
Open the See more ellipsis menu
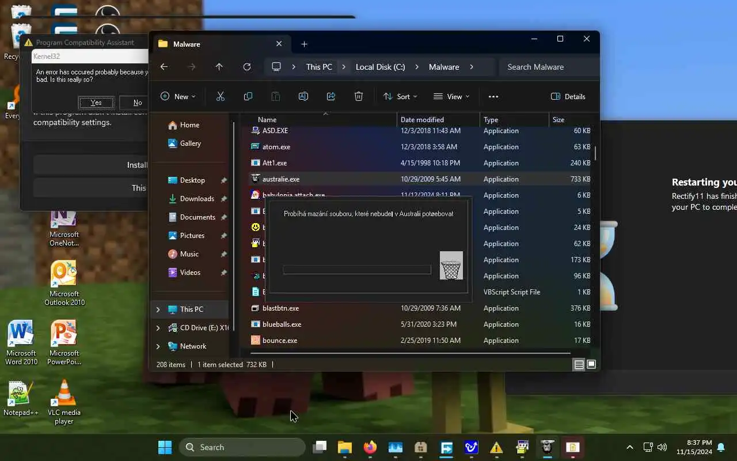[493, 96]
